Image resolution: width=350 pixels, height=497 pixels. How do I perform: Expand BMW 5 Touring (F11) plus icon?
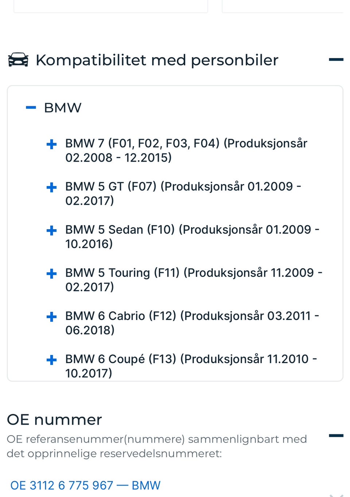click(52, 274)
